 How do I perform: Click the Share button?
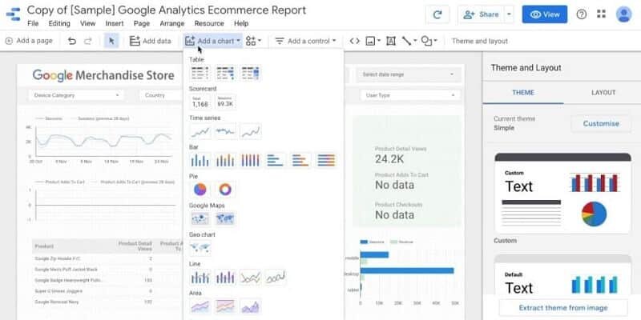[x=482, y=14]
